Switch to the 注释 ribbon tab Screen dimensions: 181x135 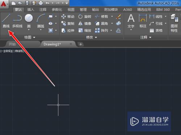[43, 10]
